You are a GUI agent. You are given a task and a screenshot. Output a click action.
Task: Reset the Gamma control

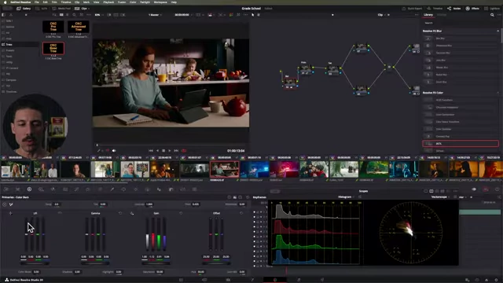click(120, 213)
